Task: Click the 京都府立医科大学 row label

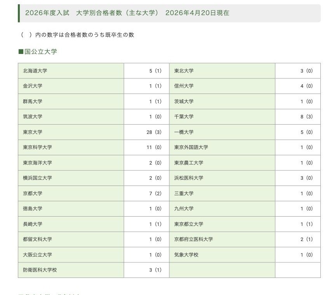Action: [193, 239]
